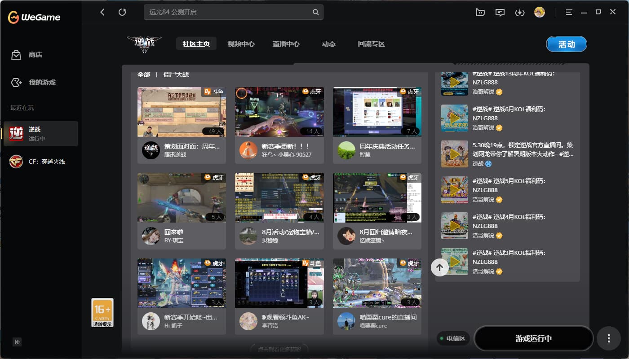Click 腾讯逆战 streamer avatar

coord(151,150)
